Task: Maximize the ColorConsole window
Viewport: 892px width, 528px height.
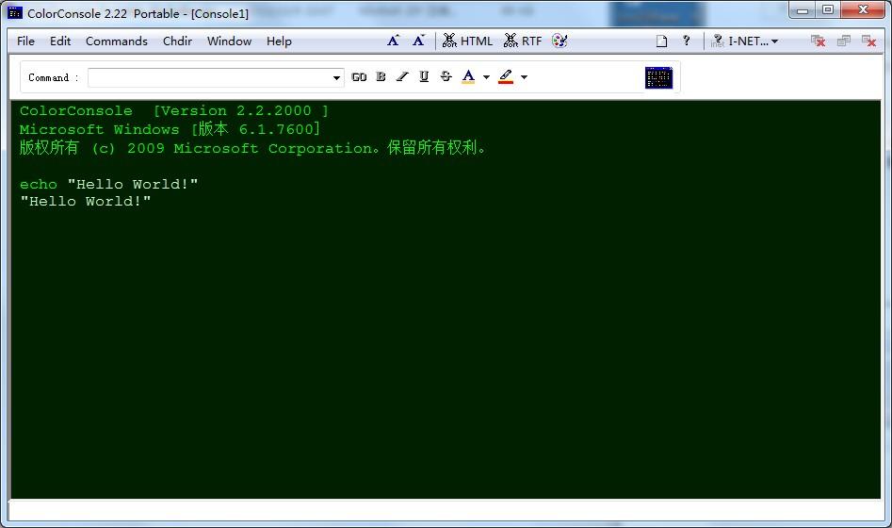Action: pos(828,10)
